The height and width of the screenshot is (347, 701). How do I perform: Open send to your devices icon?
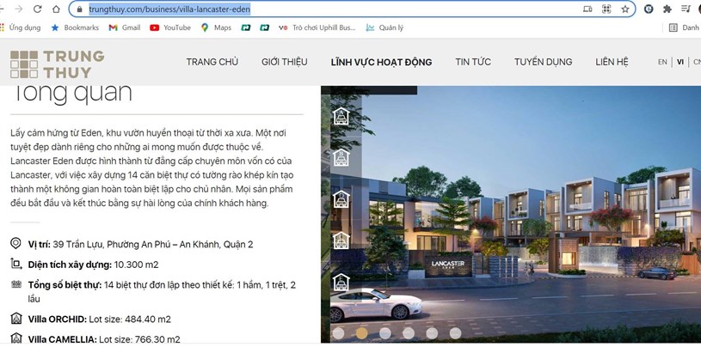point(587,9)
